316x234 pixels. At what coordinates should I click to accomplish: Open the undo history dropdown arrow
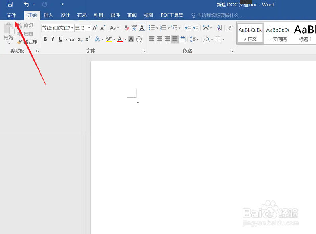click(34, 4)
